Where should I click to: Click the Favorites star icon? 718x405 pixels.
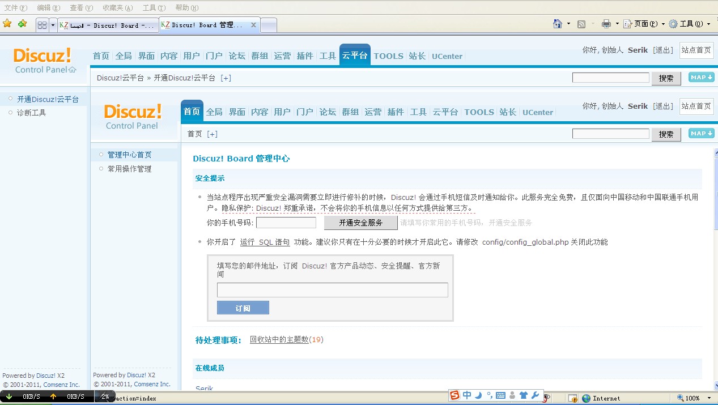click(x=7, y=24)
